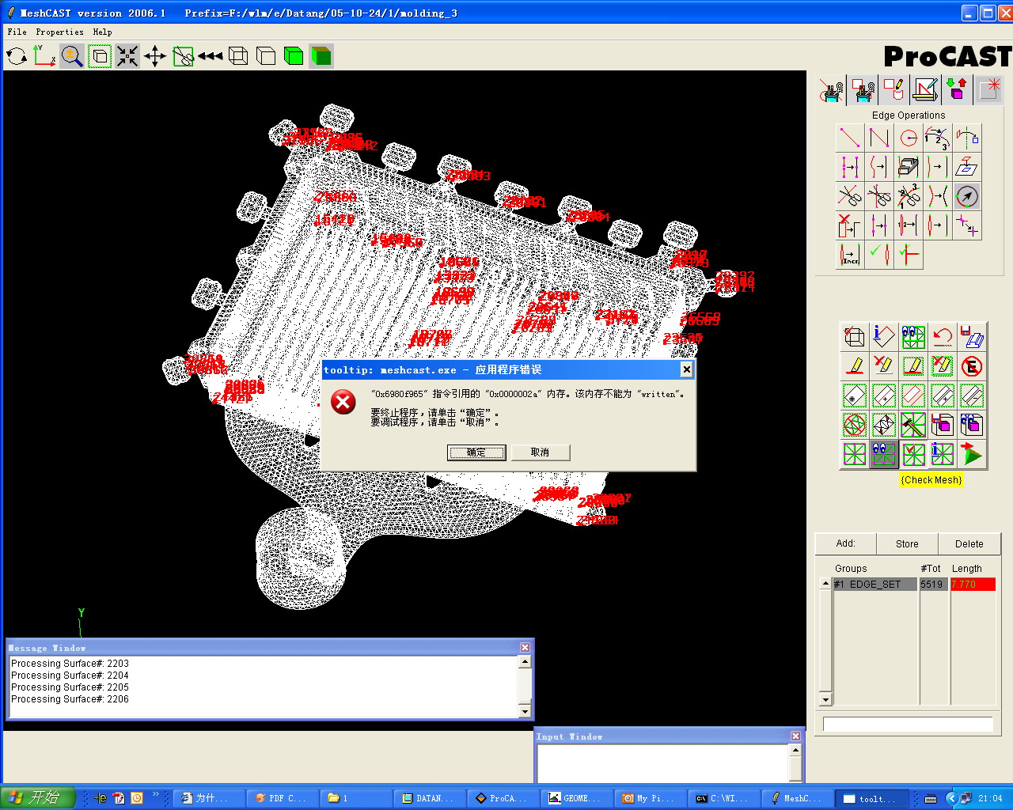Click the undo red arrow icon
This screenshot has width=1013, height=810.
pos(943,337)
